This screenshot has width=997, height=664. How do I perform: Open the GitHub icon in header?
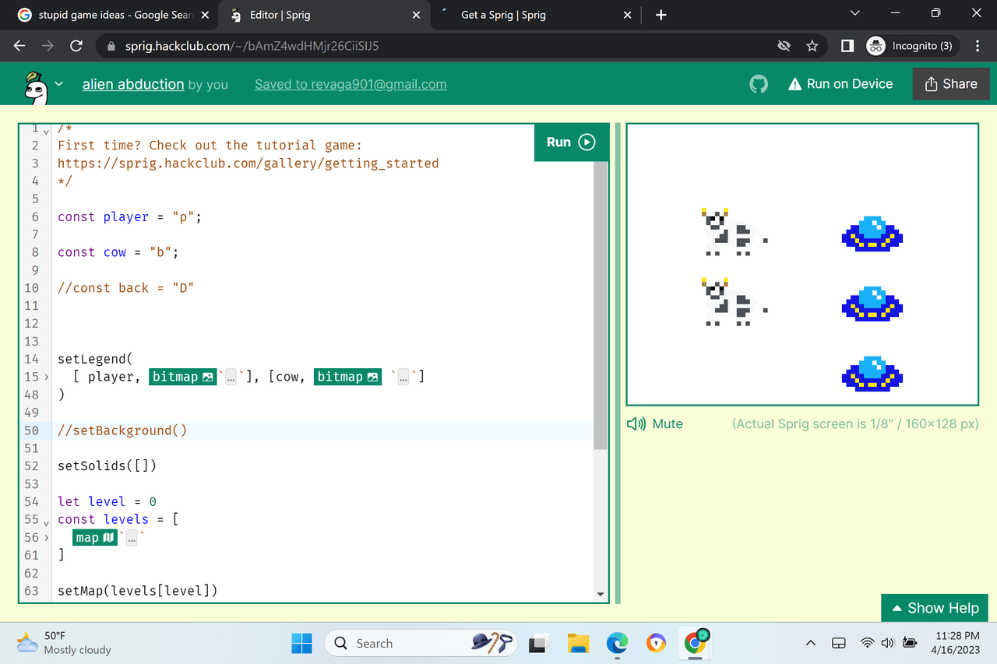[758, 84]
